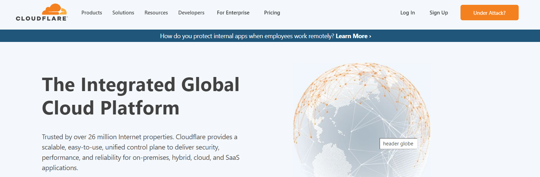Image resolution: width=540 pixels, height=177 pixels.
Task: Click the 'Trusted by over 26 million' paragraph
Action: pos(141,152)
